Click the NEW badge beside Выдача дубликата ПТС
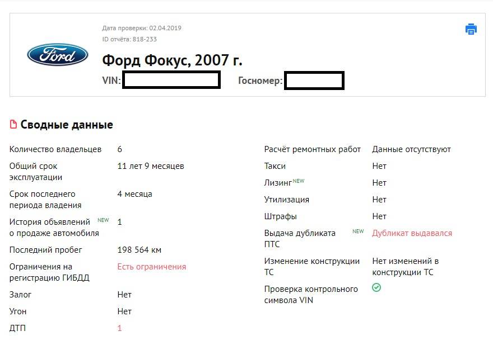Image resolution: width=493 pixels, height=345 pixels. pyautogui.click(x=358, y=231)
